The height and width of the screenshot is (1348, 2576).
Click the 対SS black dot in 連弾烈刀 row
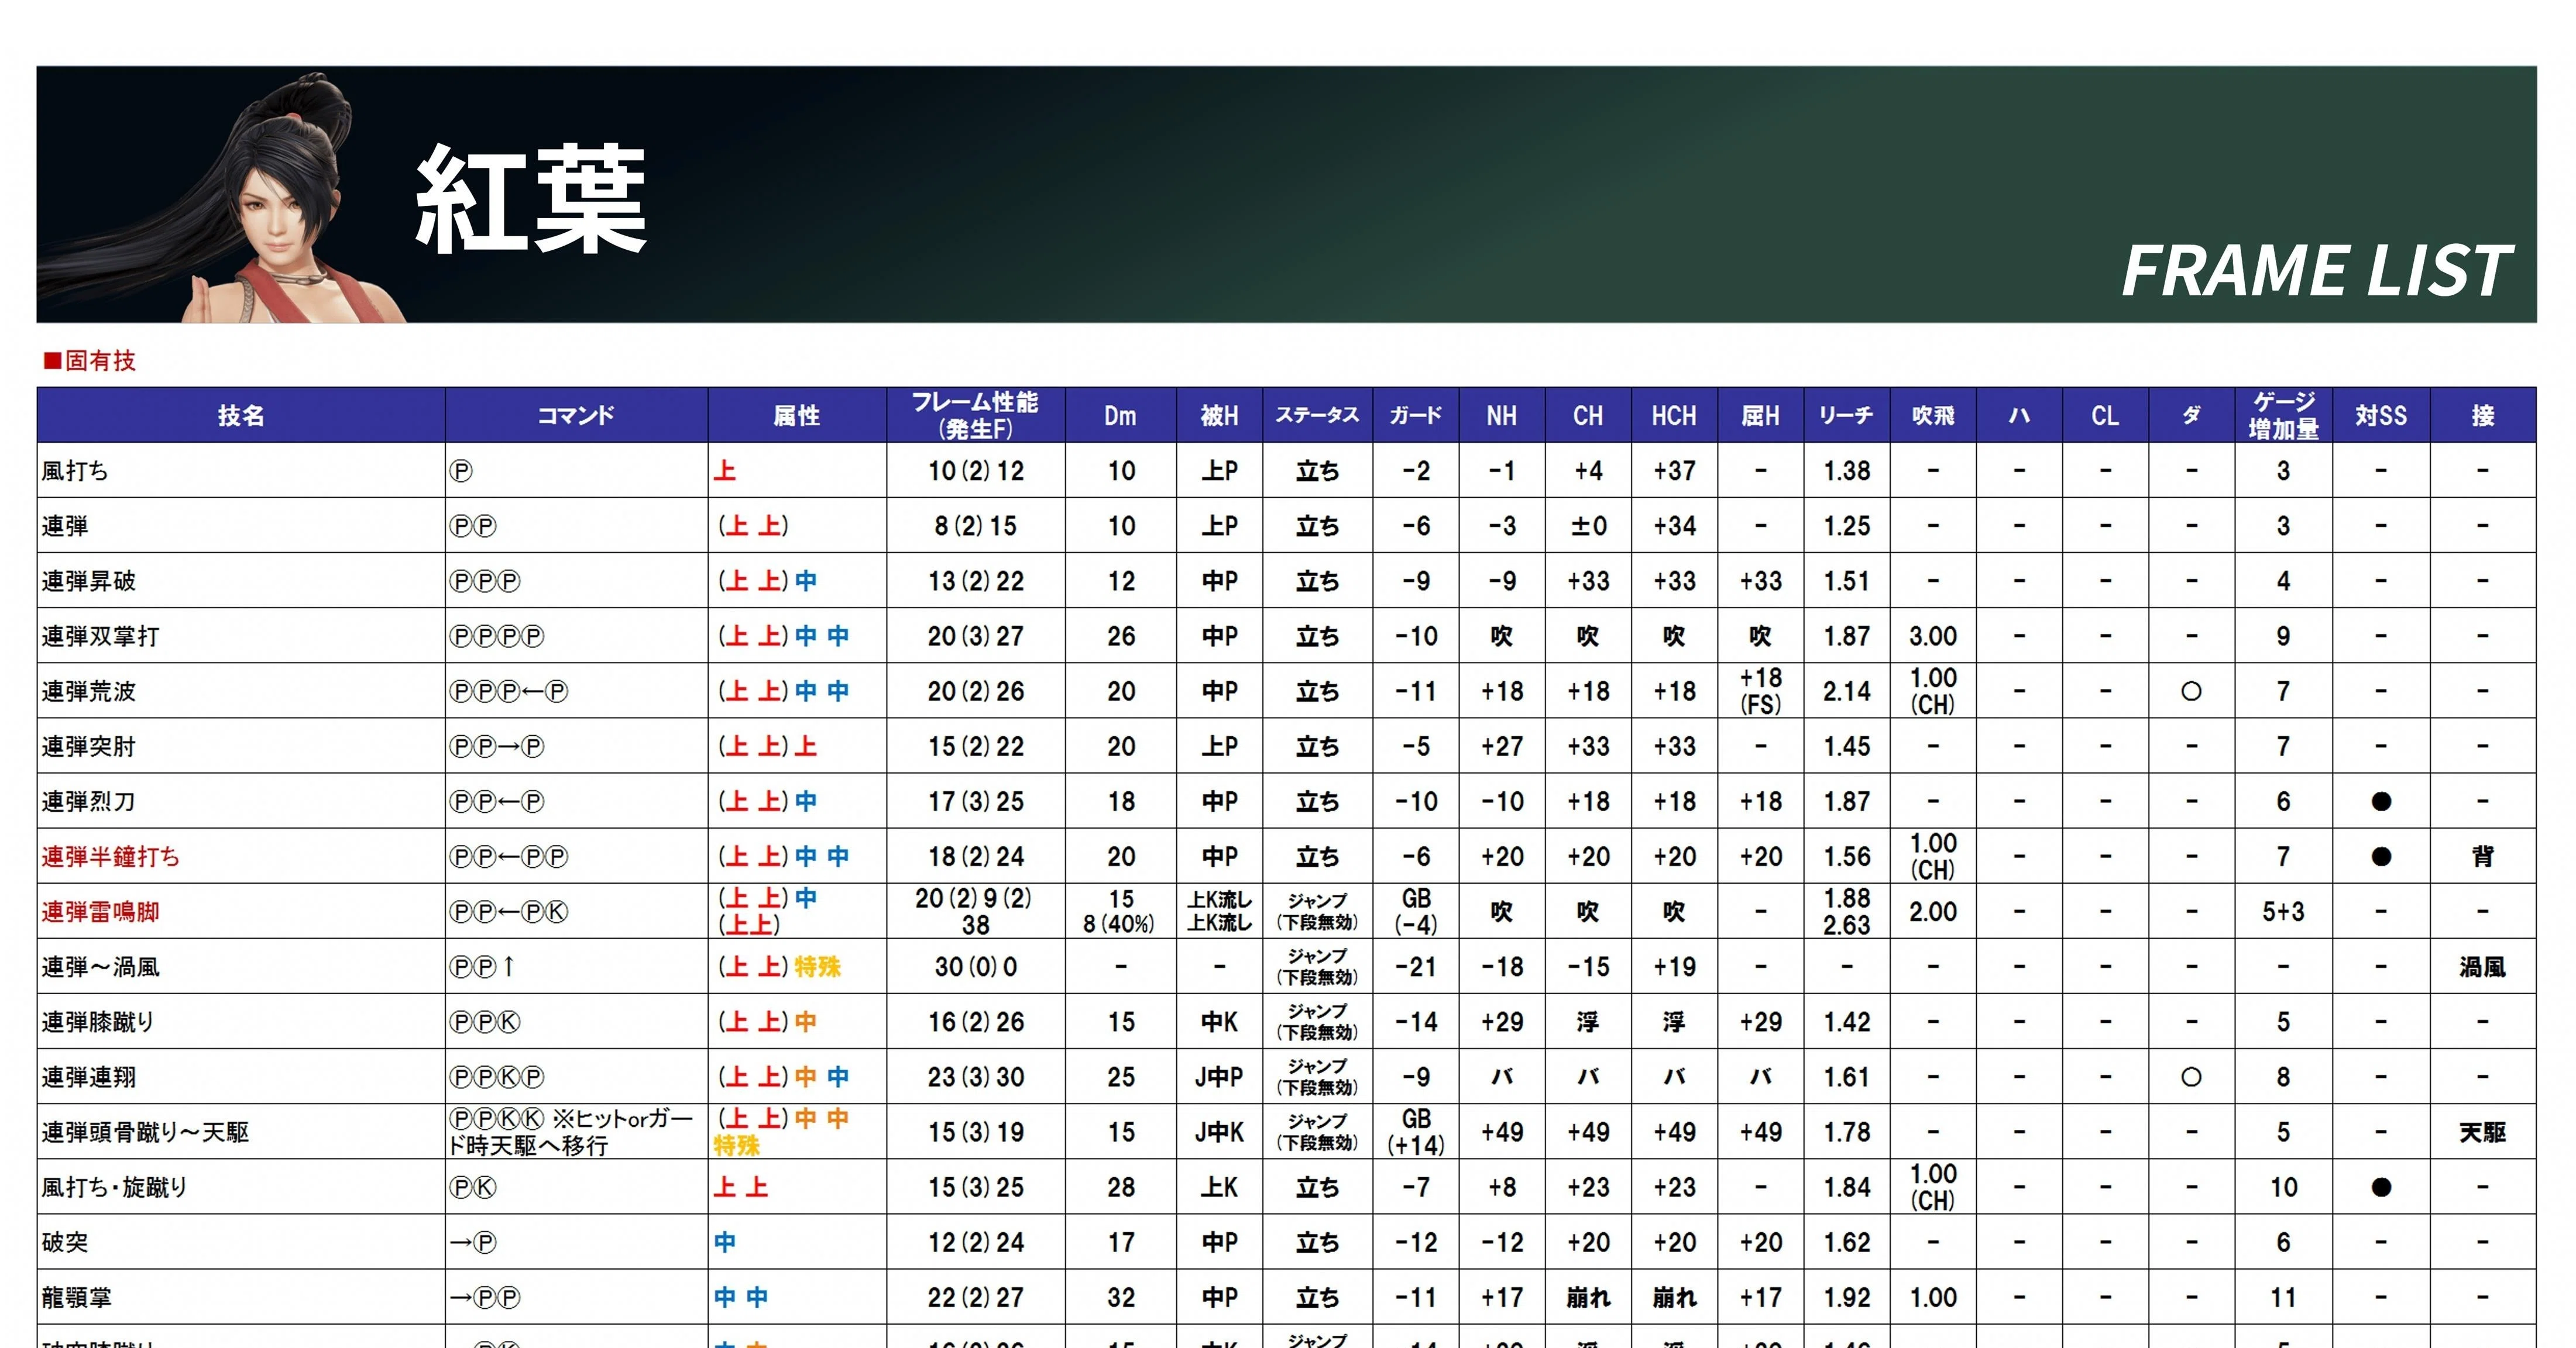click(2381, 801)
